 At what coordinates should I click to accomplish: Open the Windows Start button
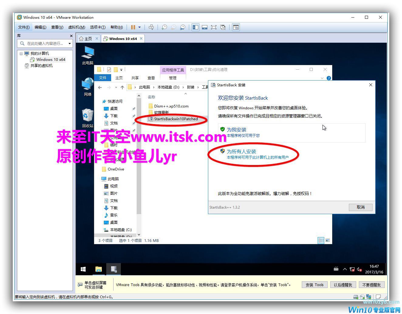click(83, 269)
